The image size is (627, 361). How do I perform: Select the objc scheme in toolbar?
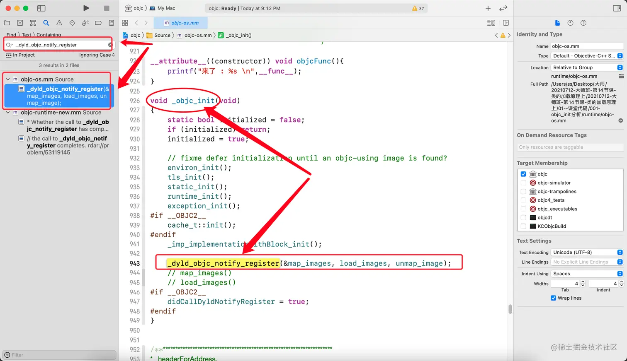click(x=134, y=8)
